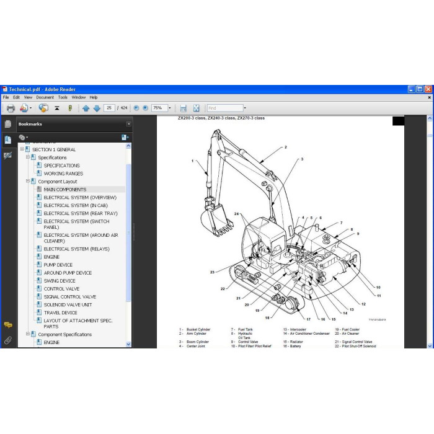Click the zoom percentage field
The image size is (434, 434).
(159, 108)
